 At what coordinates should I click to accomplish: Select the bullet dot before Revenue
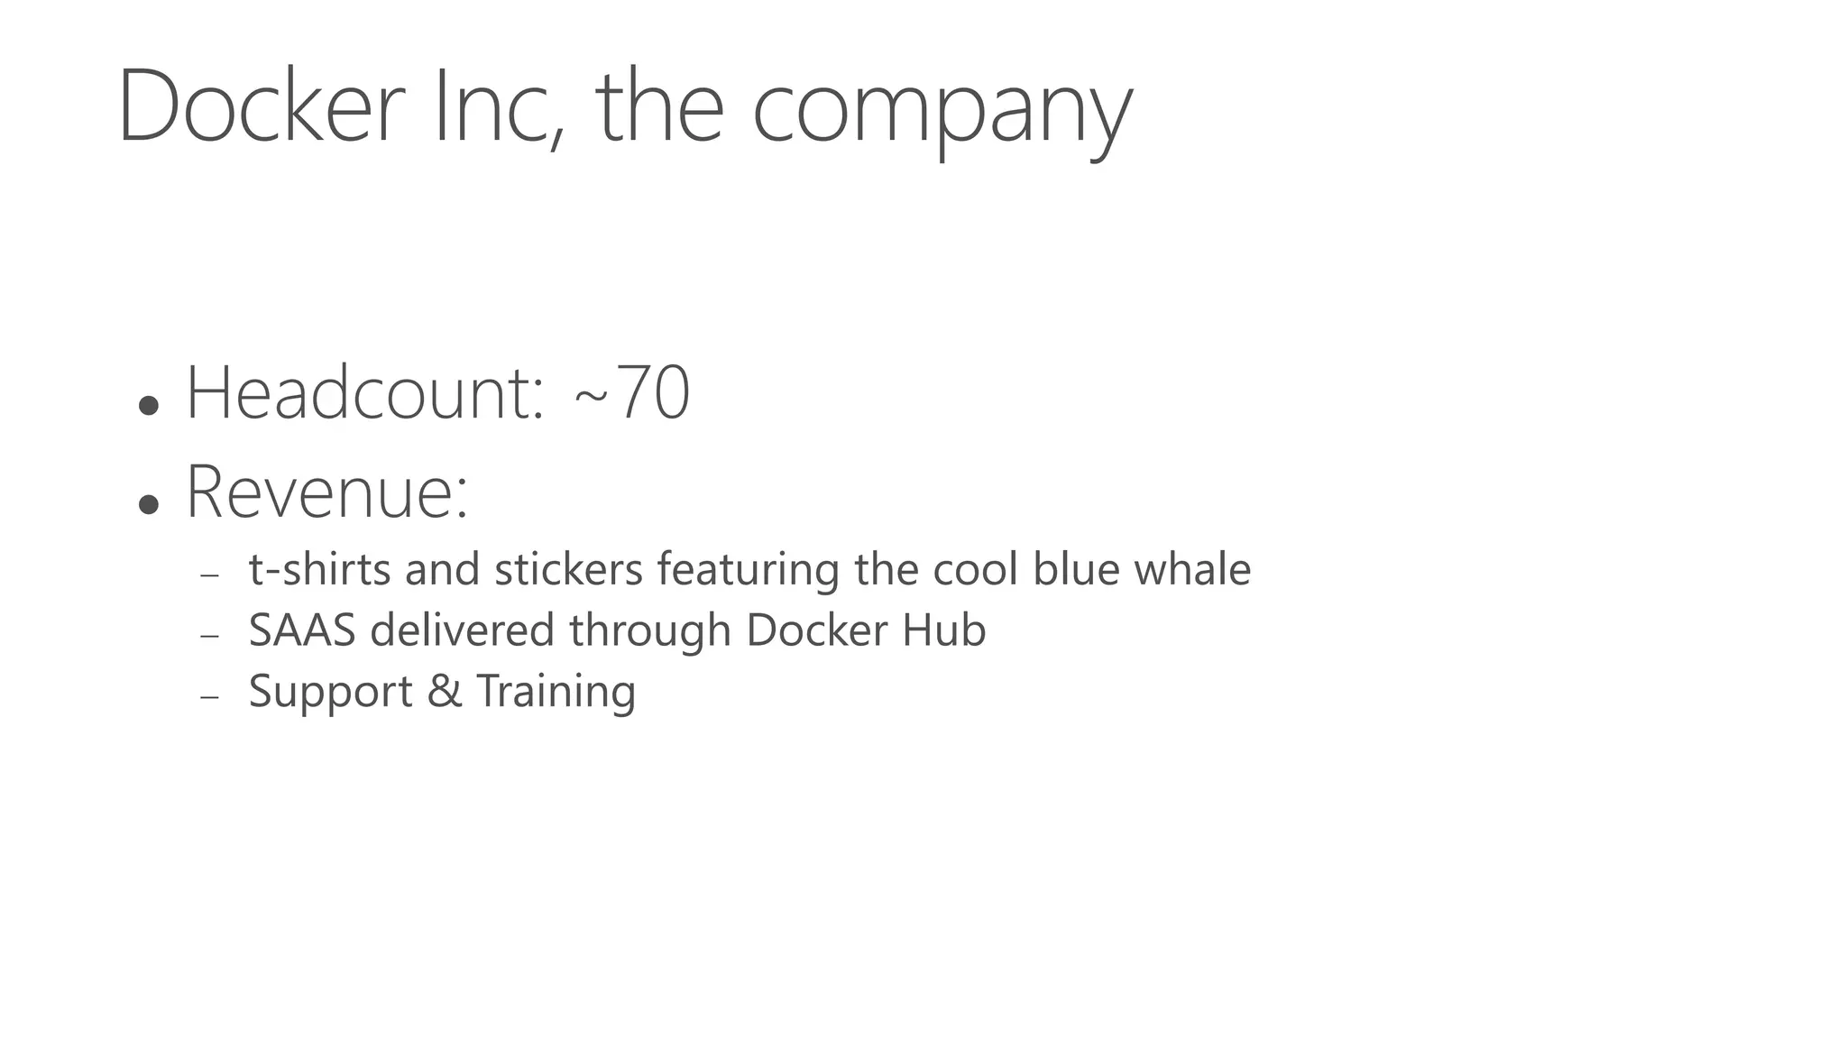pos(149,504)
